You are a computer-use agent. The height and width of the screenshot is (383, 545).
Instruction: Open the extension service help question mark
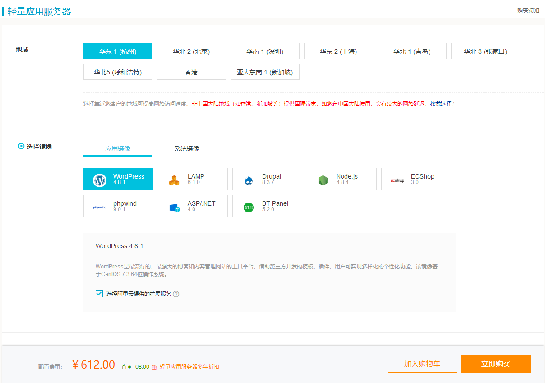click(x=176, y=294)
